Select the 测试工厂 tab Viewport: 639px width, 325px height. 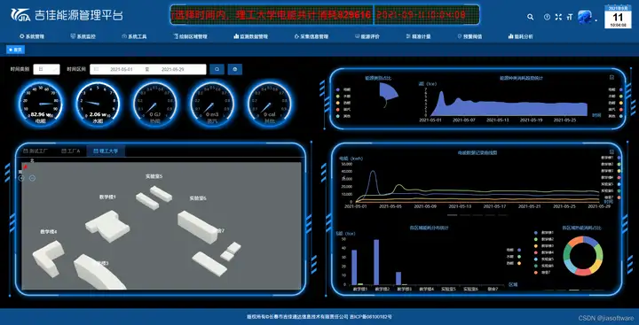click(35, 151)
